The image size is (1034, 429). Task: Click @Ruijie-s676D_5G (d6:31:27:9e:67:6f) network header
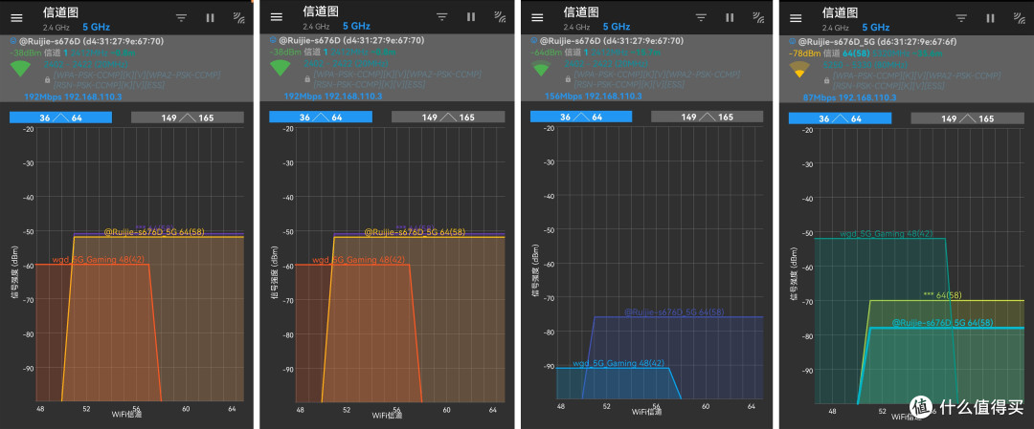(x=877, y=41)
